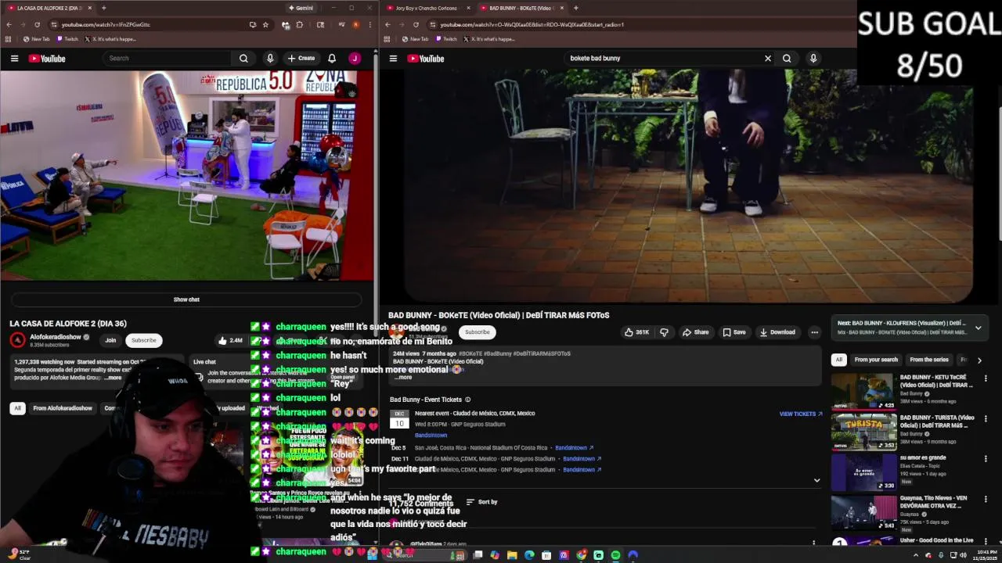
Task: Click Show chat button
Action: 186,299
